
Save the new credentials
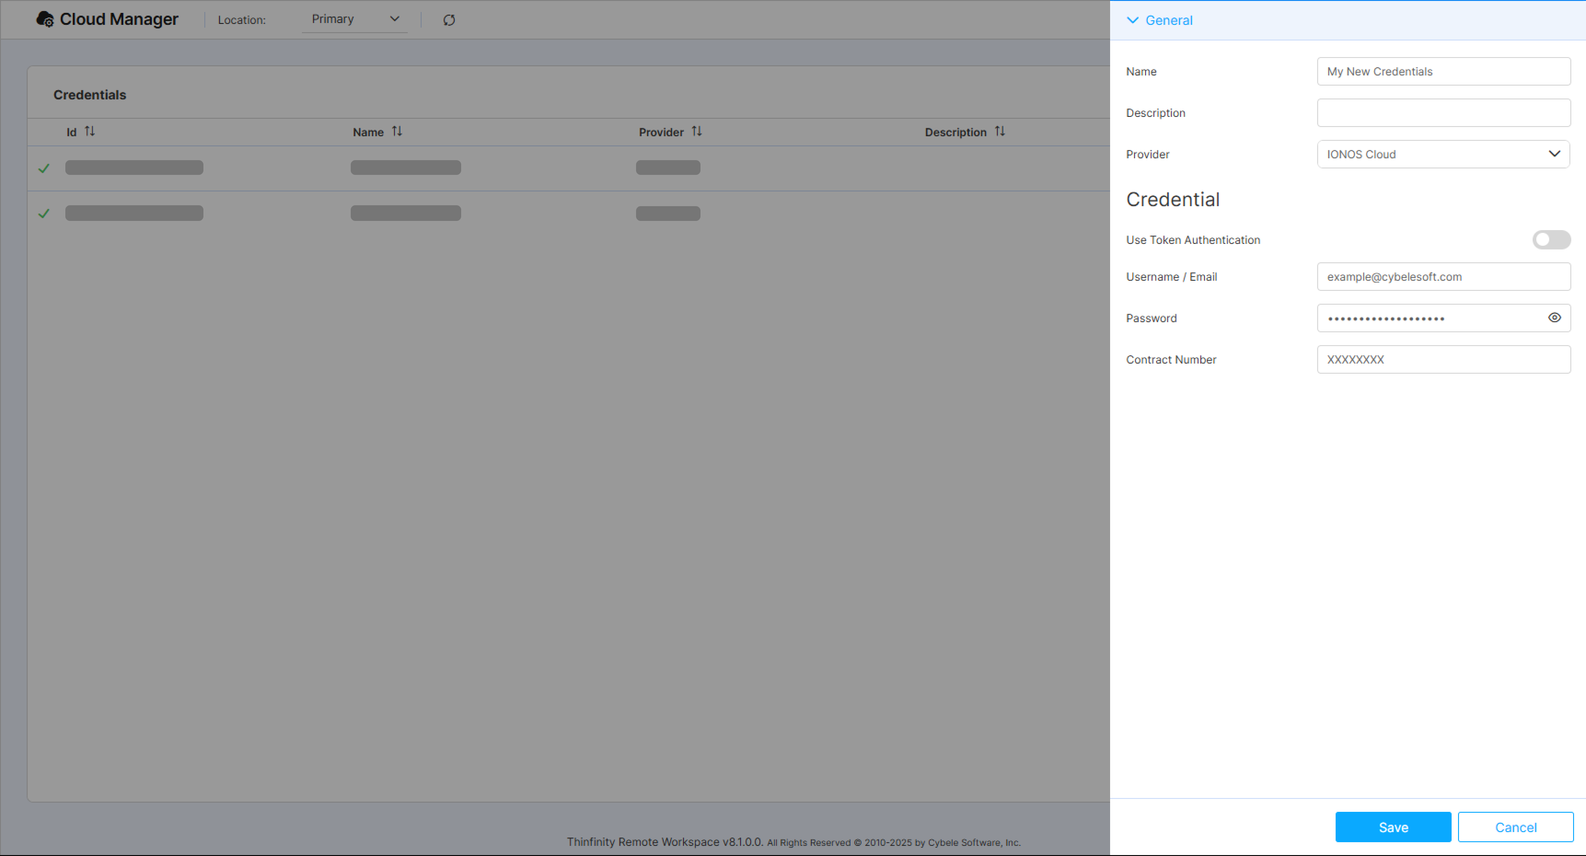(1393, 827)
